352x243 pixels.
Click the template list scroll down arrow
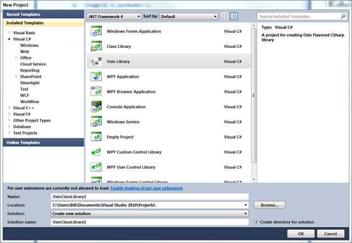tap(254, 179)
